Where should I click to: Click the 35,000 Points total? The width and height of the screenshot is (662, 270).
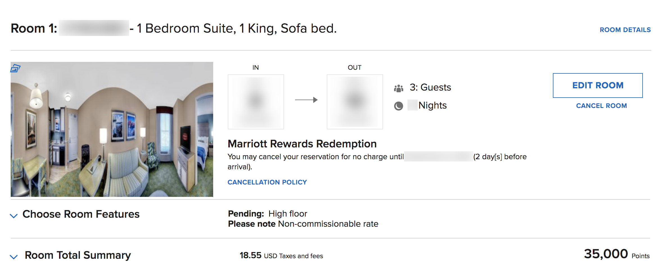pos(616,254)
